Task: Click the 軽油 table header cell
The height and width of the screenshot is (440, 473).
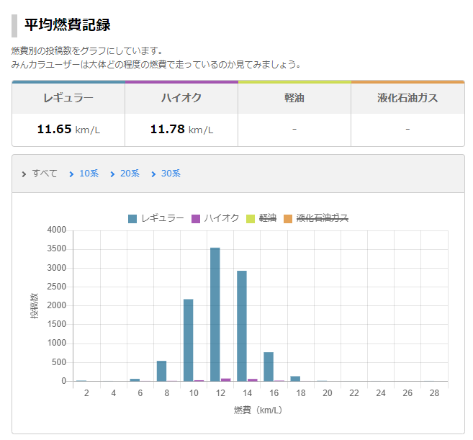Action: click(294, 98)
